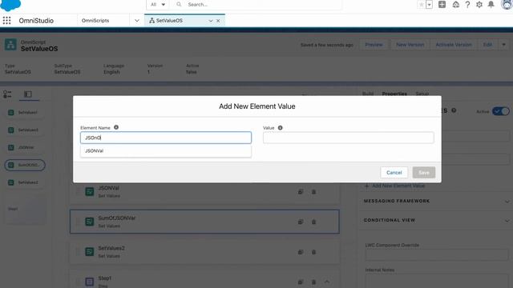Viewport: 513px width, 288px height.
Task: Delete the SumOfJSONVar element
Action: coord(313,222)
